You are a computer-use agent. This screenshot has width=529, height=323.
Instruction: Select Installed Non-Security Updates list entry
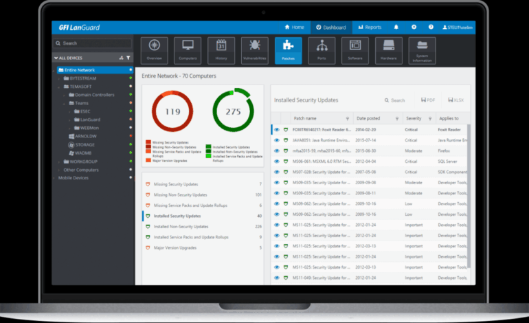tap(203, 227)
